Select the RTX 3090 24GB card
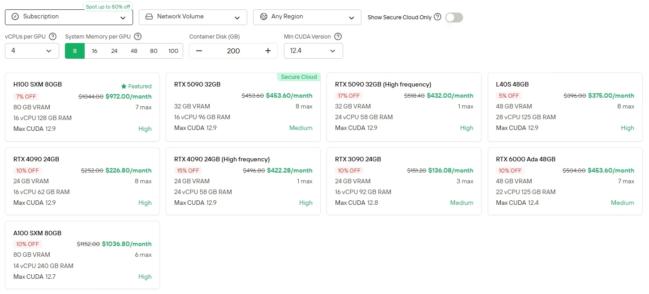Screen dimensions: 649x294 coord(404,181)
